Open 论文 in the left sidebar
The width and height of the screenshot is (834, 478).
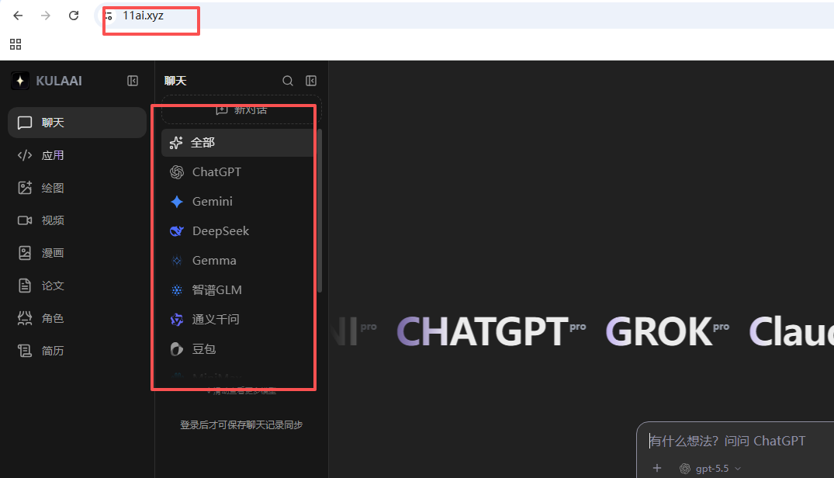(77, 286)
